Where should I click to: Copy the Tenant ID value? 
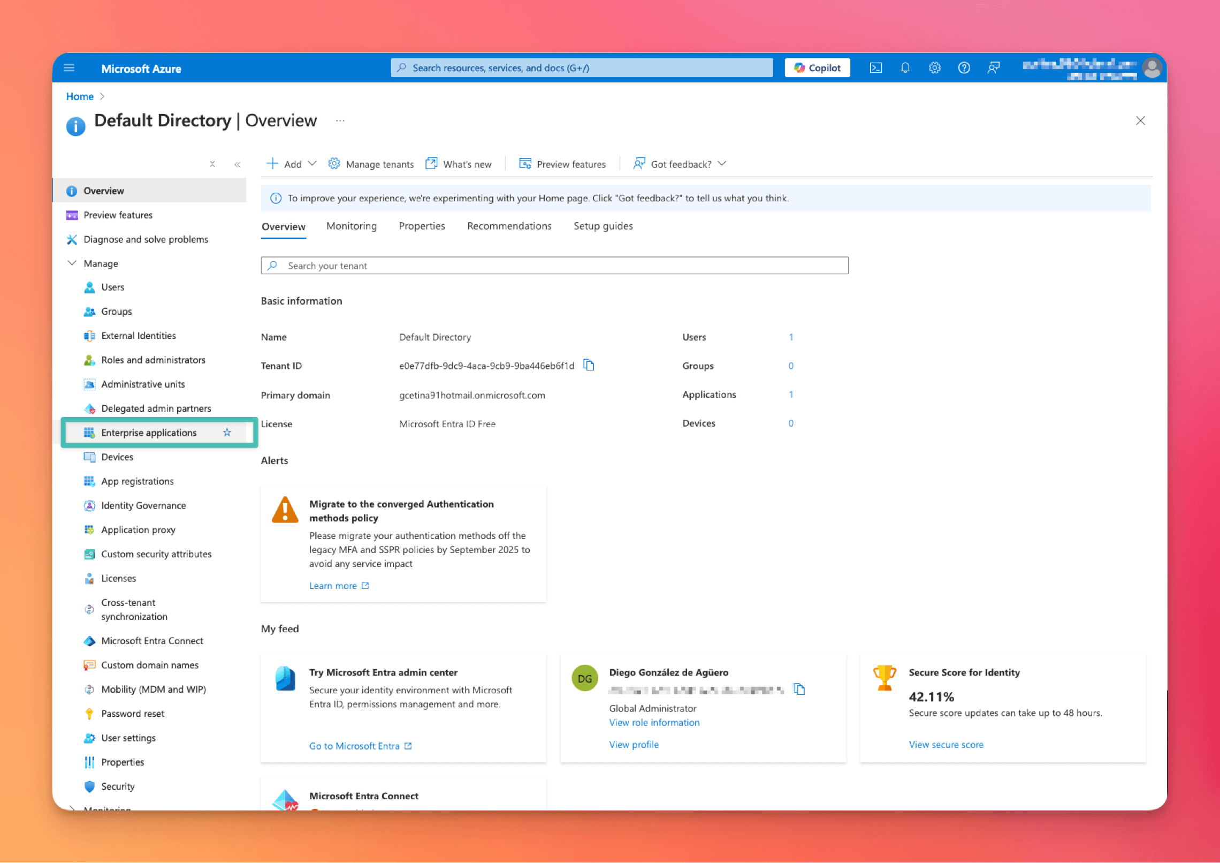(x=589, y=365)
